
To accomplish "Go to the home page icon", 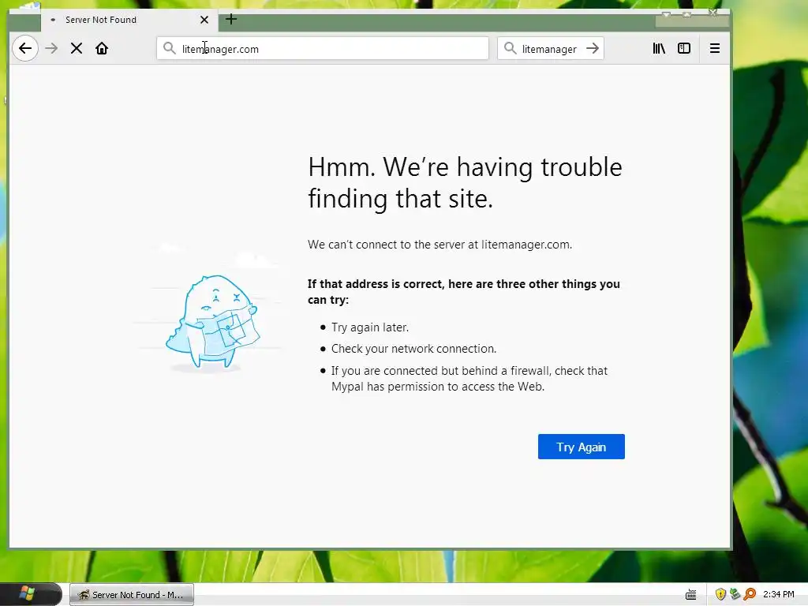I will (x=102, y=48).
